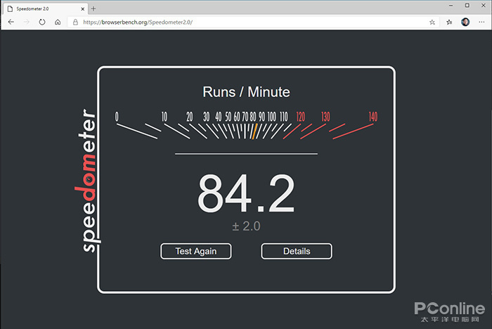Open the Details button
492x329 pixels.
(297, 251)
